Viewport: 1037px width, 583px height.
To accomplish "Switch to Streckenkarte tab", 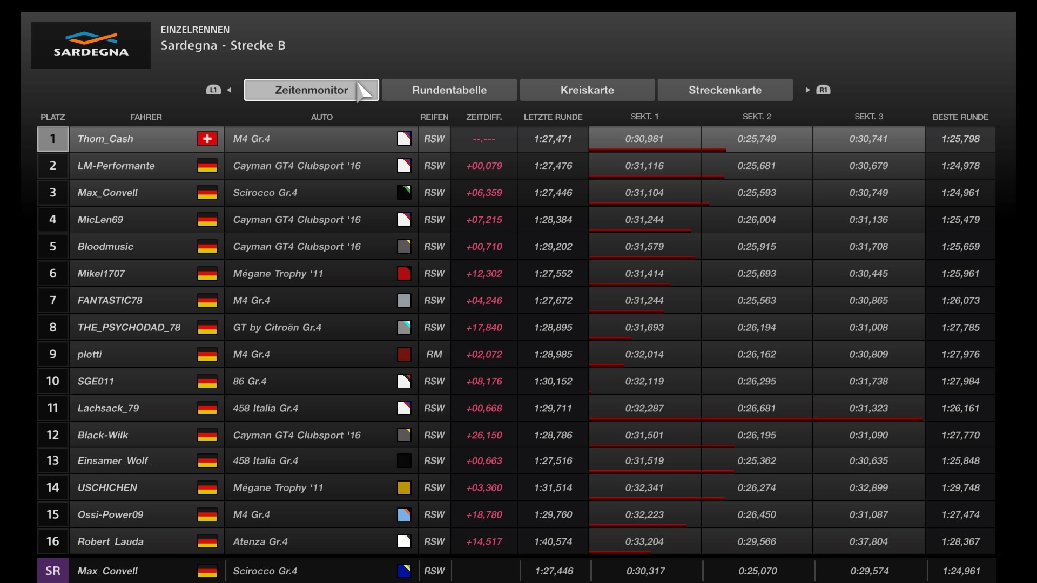I will (x=725, y=90).
